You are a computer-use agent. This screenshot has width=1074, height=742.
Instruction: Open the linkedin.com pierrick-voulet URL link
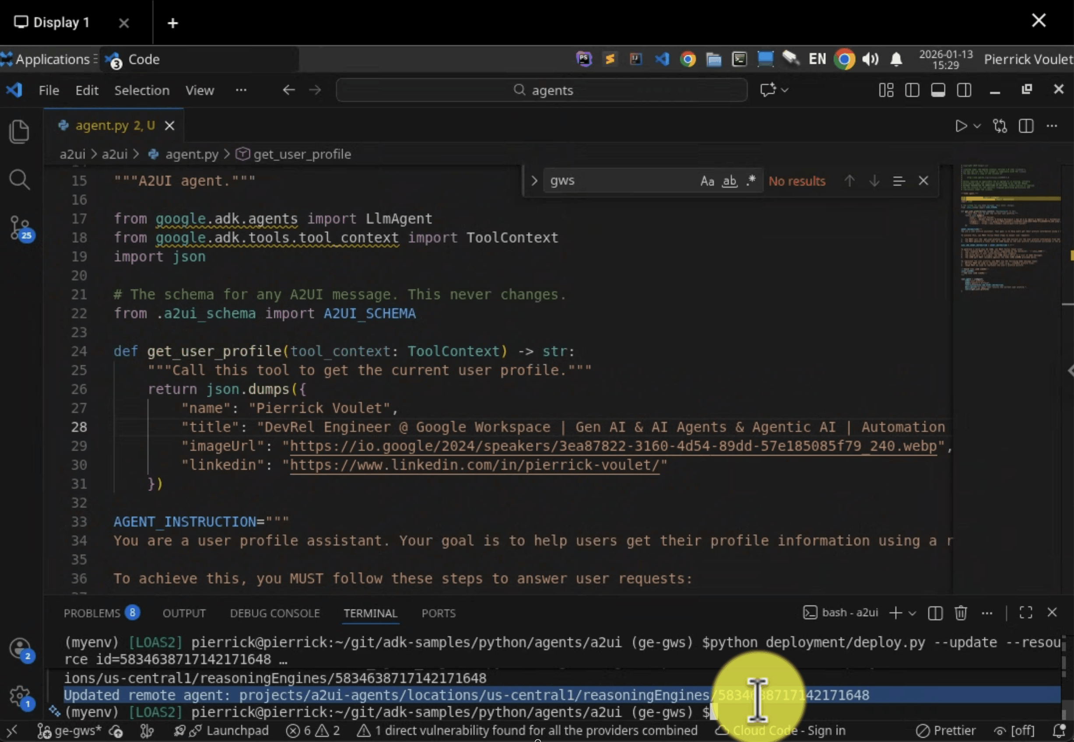tap(474, 465)
